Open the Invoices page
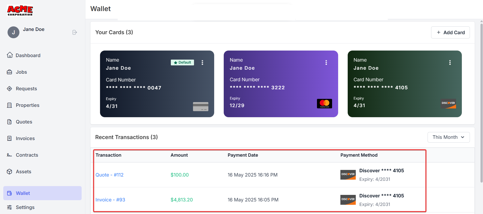Viewport: 483px width, 214px height. click(25, 138)
